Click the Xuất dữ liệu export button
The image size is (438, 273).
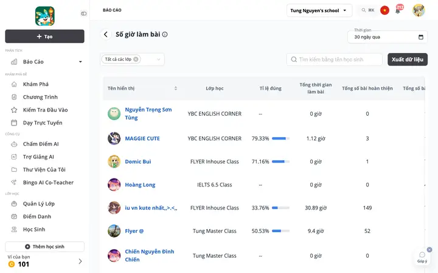pos(407,59)
